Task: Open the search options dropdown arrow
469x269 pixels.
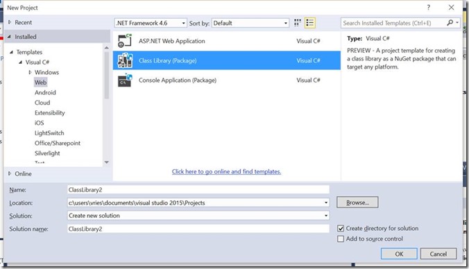Action: (x=457, y=23)
